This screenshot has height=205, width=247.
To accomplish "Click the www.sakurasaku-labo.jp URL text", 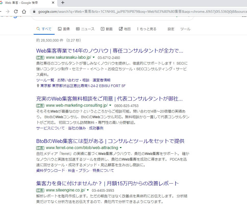I will click(x=68, y=57).
